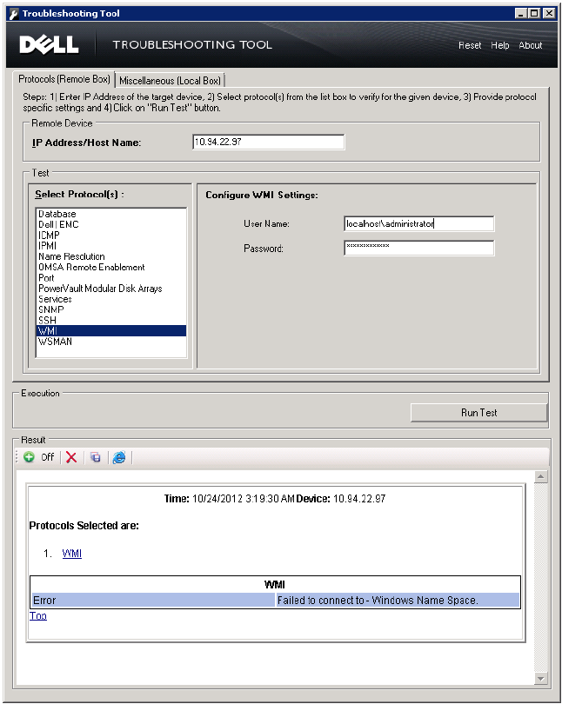Click into the Password field

pyautogui.click(x=418, y=248)
